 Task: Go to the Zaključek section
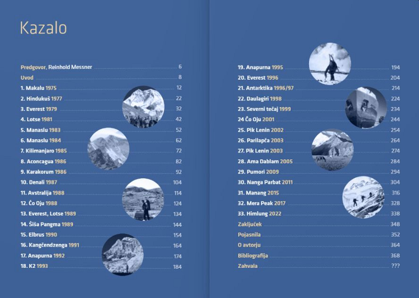click(250, 224)
